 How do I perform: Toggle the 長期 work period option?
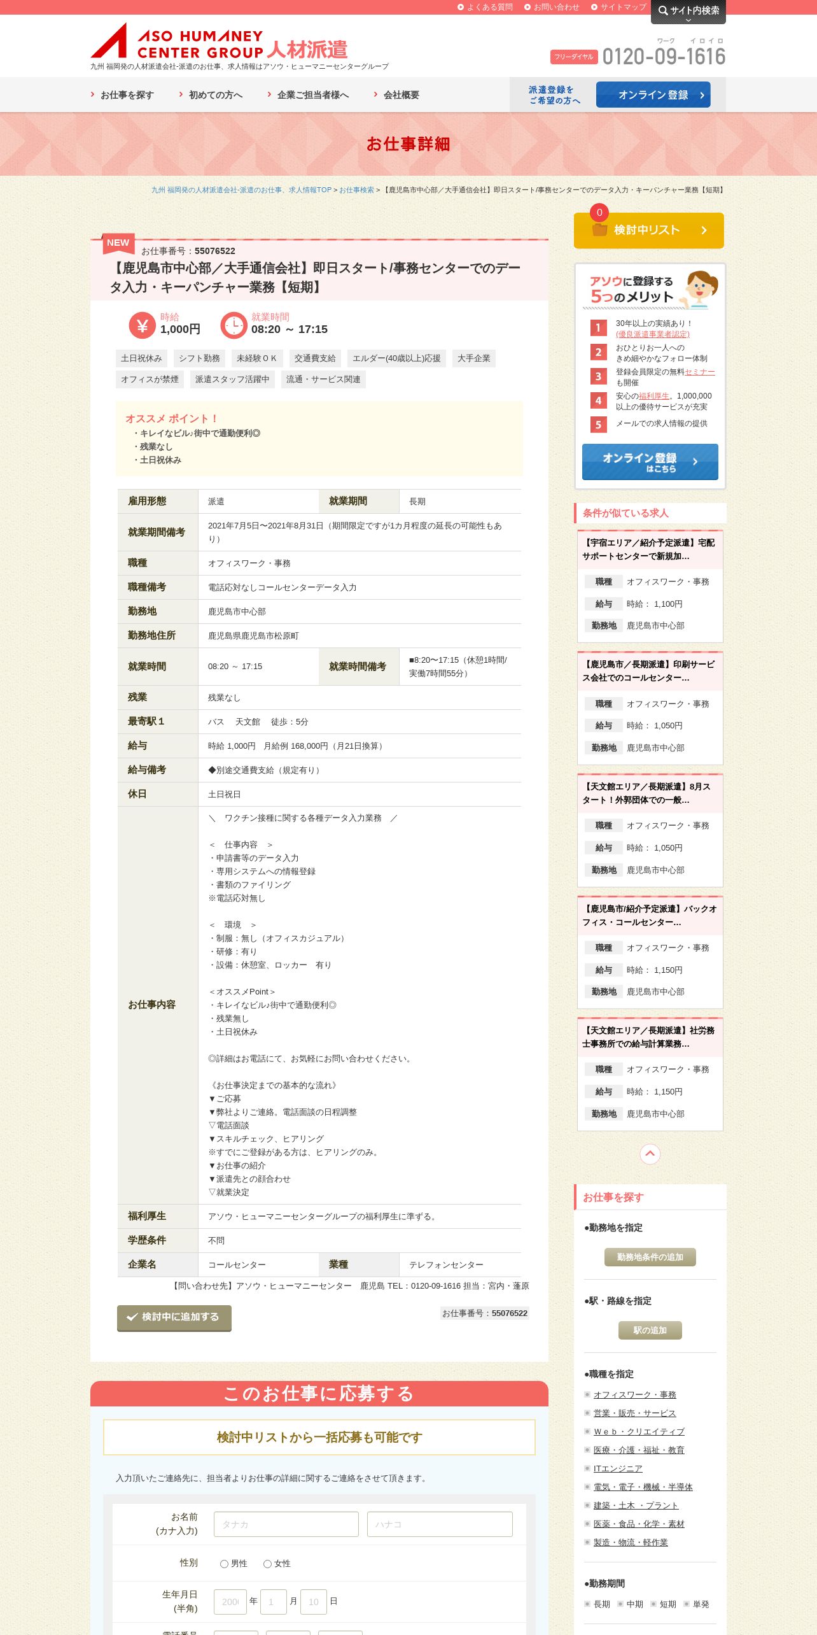click(x=597, y=1604)
